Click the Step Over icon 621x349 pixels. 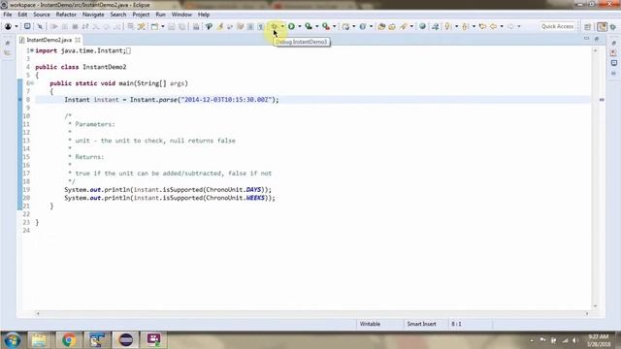107,26
